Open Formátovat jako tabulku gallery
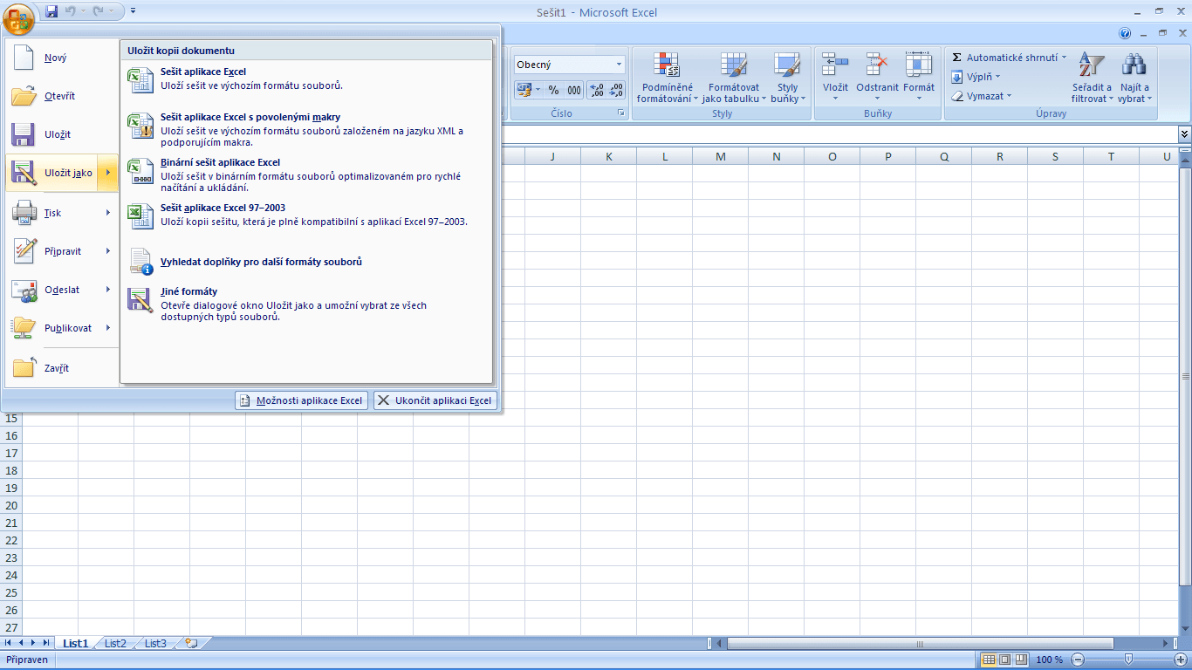 pyautogui.click(x=733, y=77)
